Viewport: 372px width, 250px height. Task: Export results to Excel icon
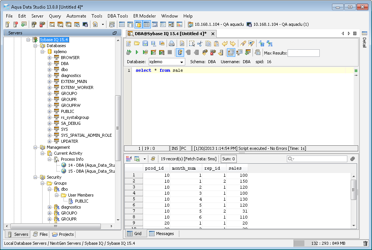[137, 159]
